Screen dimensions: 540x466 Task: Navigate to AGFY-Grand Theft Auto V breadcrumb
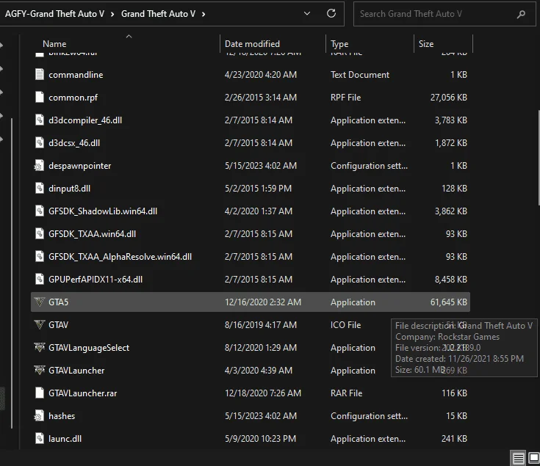tap(54, 14)
